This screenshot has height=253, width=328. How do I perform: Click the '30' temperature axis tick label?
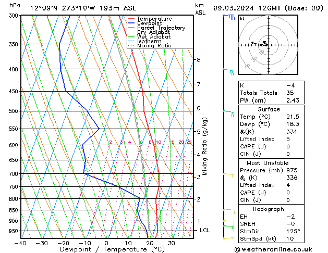tap(171, 243)
